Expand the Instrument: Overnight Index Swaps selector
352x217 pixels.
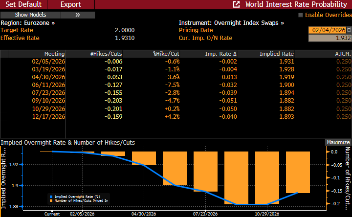pyautogui.click(x=231, y=23)
